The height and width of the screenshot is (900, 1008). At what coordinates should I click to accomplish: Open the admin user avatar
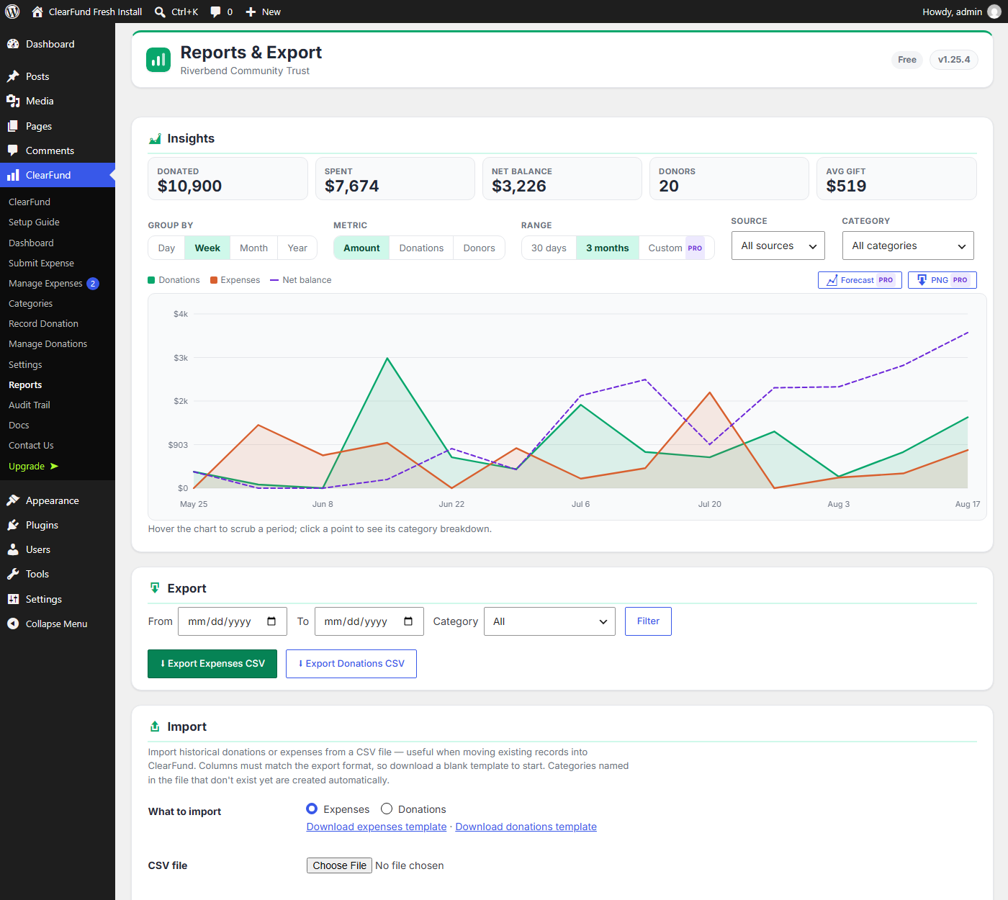coord(994,12)
